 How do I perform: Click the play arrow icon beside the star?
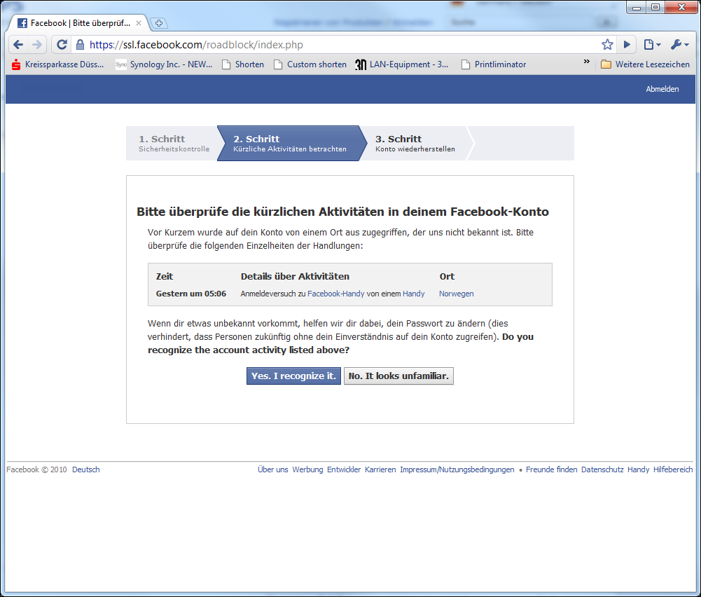627,45
